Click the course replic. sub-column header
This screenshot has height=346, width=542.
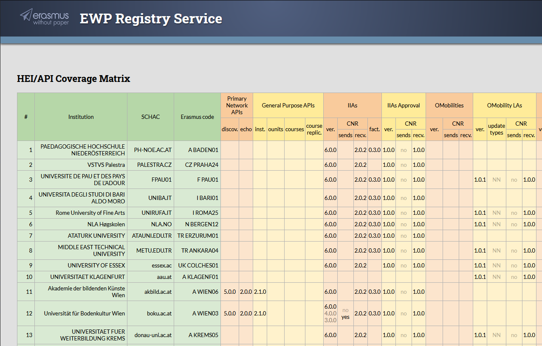[314, 129]
